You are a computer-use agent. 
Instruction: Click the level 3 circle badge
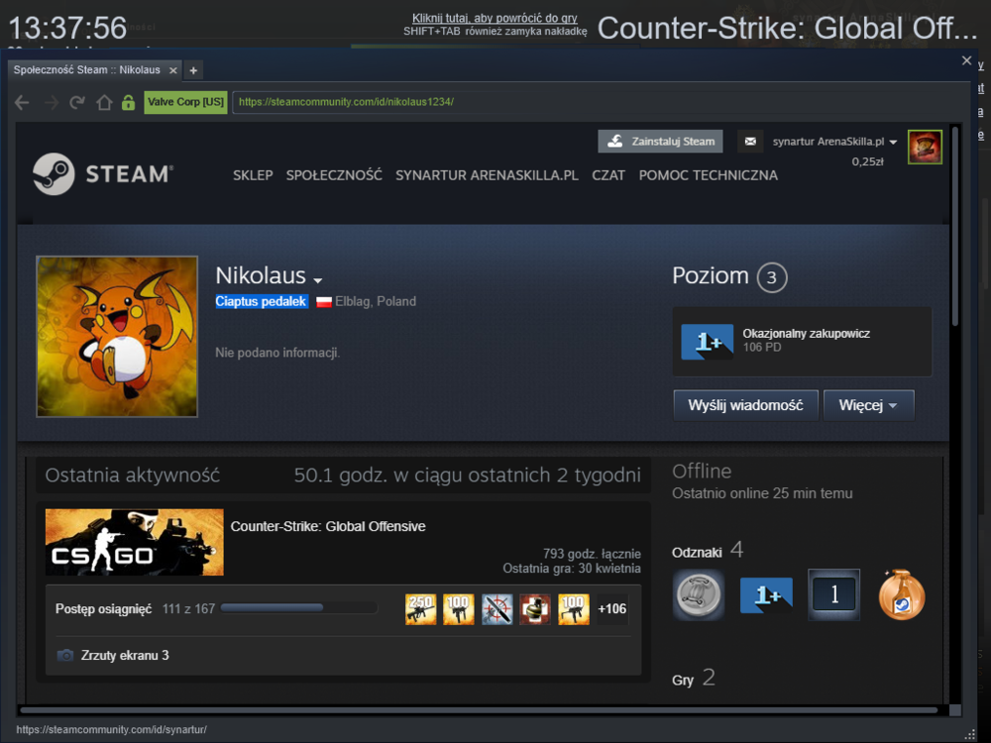coord(771,277)
